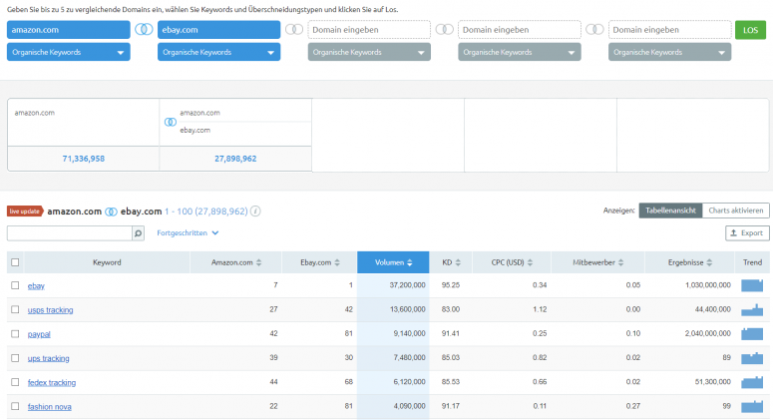Sort by the KD column

coord(451,262)
